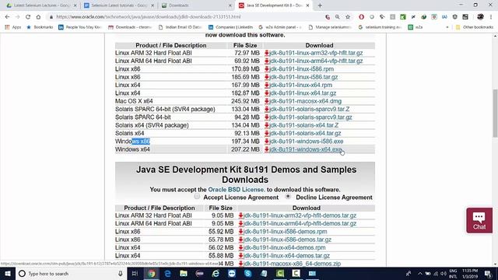The image size is (498, 280).
Task: Open Microsoft Edge from taskbar
Action: [x=167, y=273]
